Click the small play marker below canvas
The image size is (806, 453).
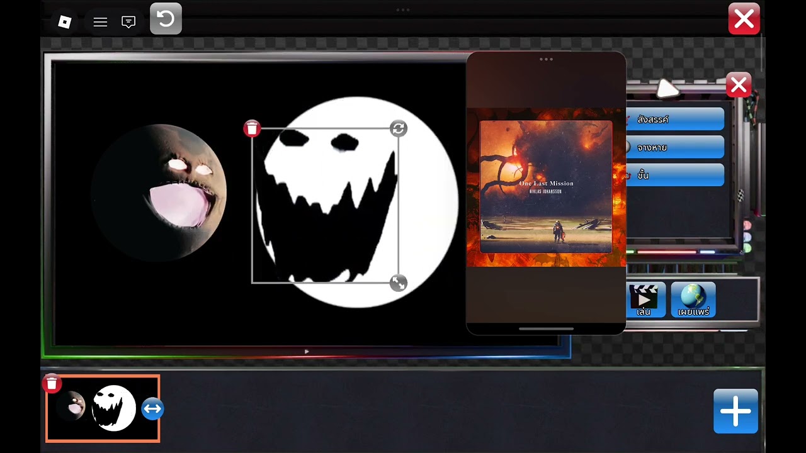click(x=307, y=352)
